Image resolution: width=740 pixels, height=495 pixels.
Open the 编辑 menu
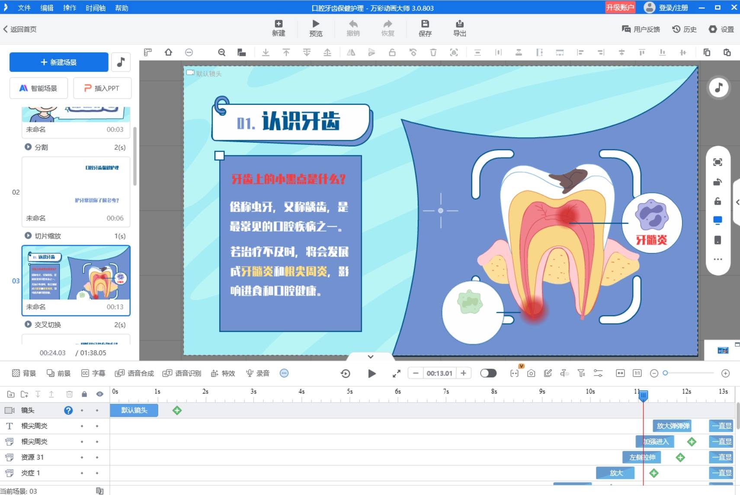47,8
